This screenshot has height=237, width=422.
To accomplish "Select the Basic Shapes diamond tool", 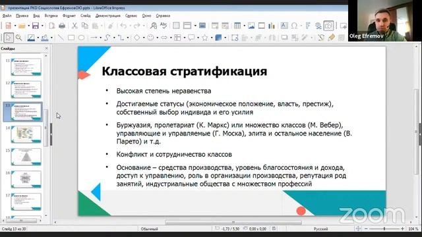I will tap(137, 38).
